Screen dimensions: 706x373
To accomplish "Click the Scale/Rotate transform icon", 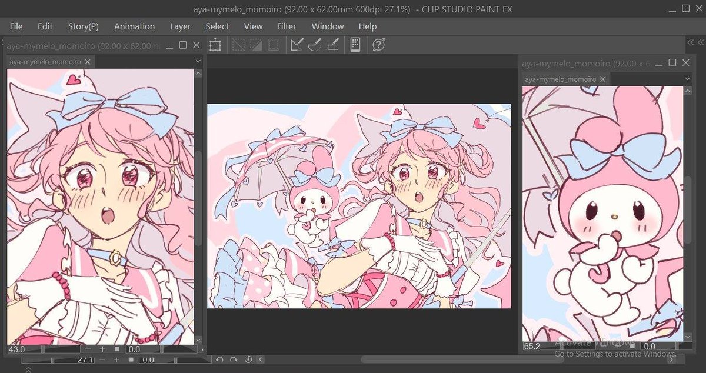I will click(215, 45).
